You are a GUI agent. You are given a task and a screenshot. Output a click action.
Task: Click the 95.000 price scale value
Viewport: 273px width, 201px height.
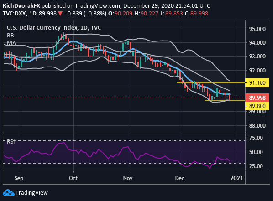(257, 29)
